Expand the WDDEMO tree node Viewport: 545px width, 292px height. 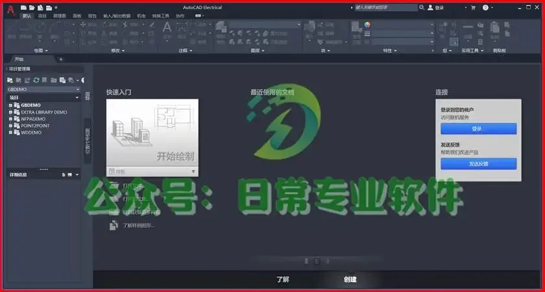pos(10,132)
